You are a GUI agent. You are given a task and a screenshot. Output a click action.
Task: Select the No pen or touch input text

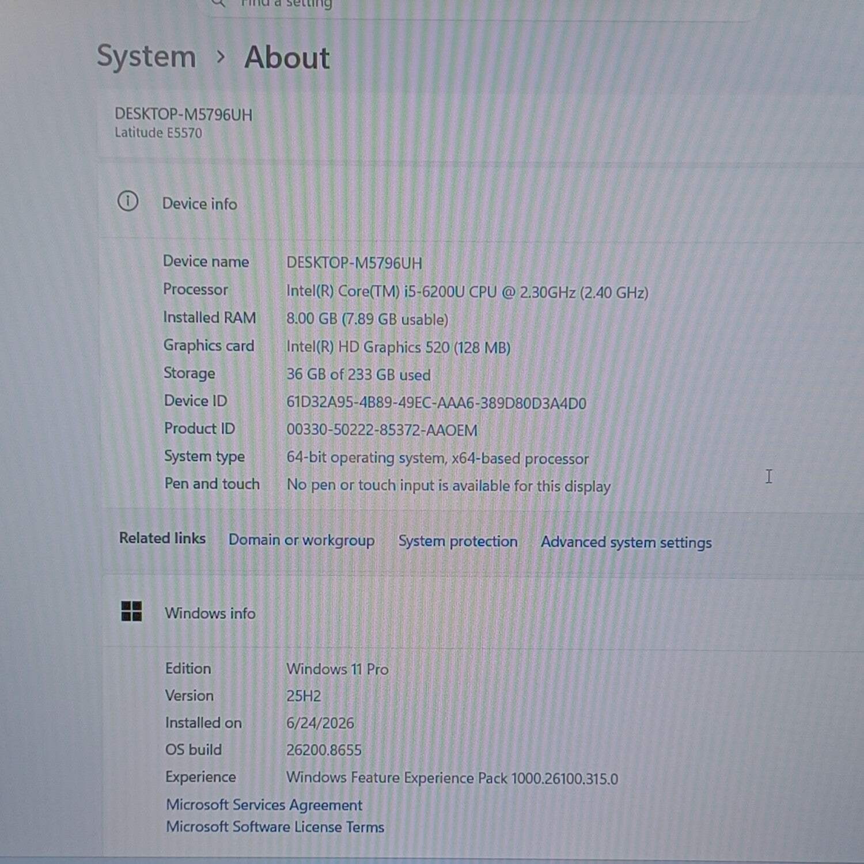pos(449,486)
